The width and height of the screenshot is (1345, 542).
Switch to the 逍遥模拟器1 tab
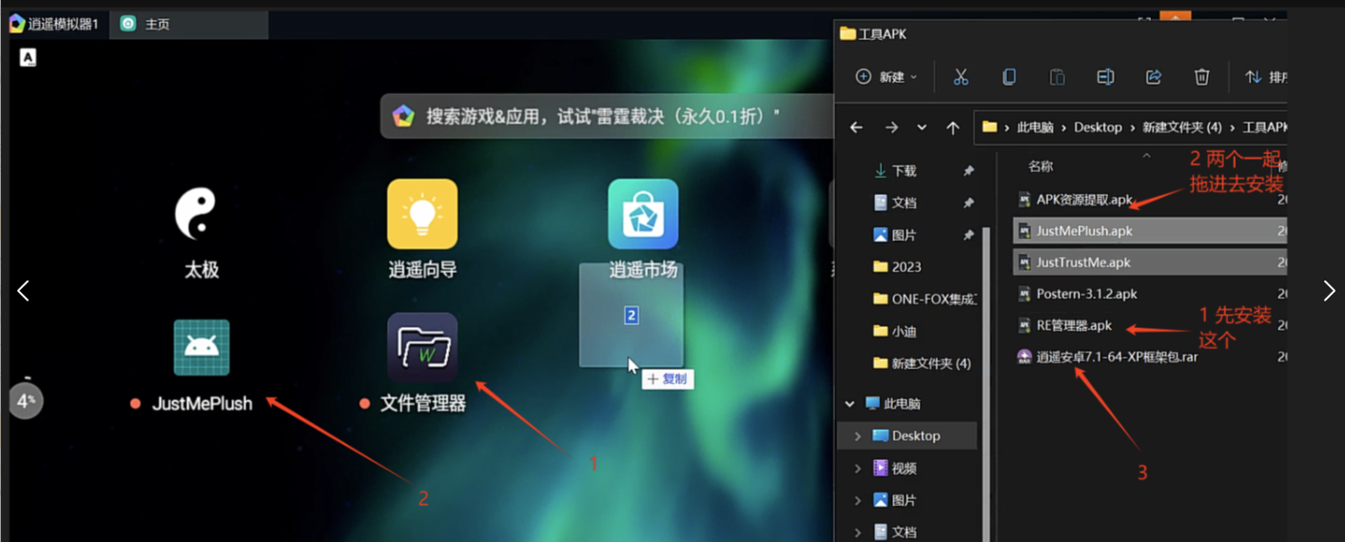point(54,24)
